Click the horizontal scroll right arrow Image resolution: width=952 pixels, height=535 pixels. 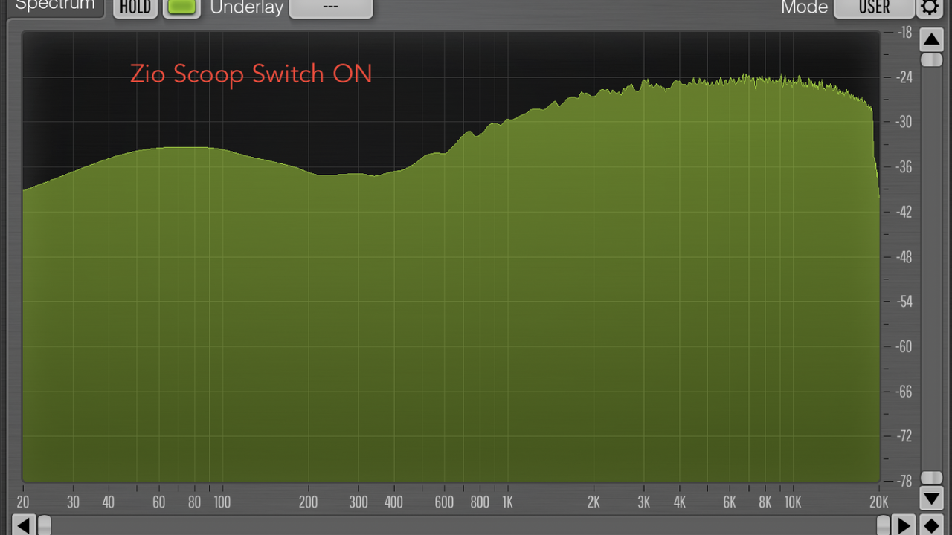(x=904, y=525)
